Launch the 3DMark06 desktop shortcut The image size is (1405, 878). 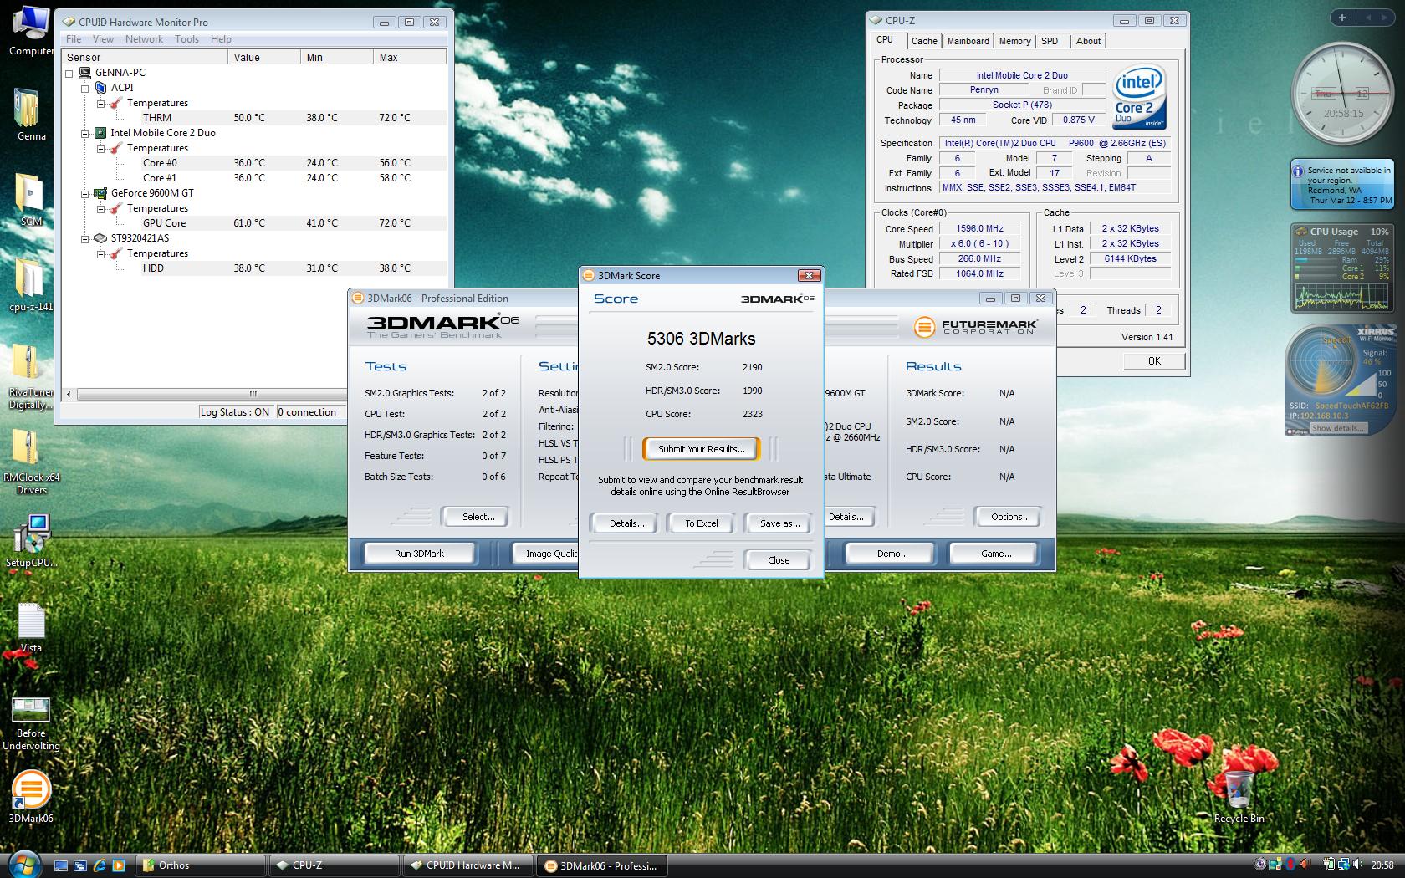31,797
